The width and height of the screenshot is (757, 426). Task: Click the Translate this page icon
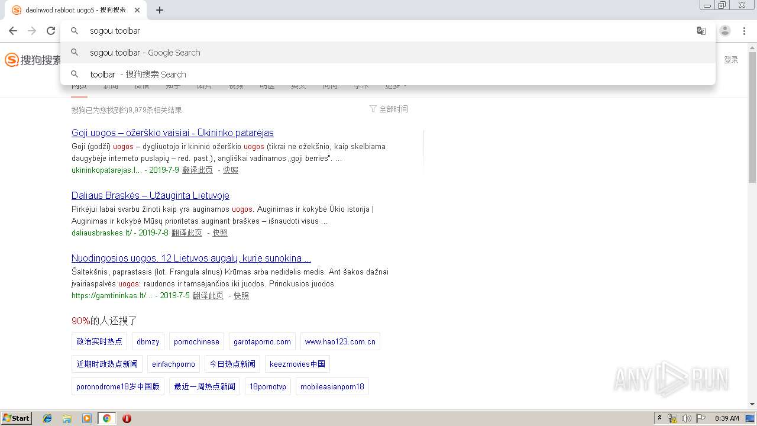[701, 31]
